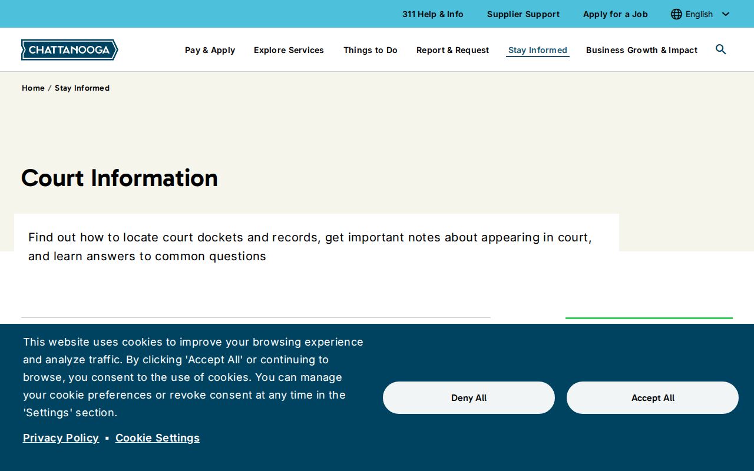Follow the Apply for a Job link
754x471 pixels.
click(615, 14)
